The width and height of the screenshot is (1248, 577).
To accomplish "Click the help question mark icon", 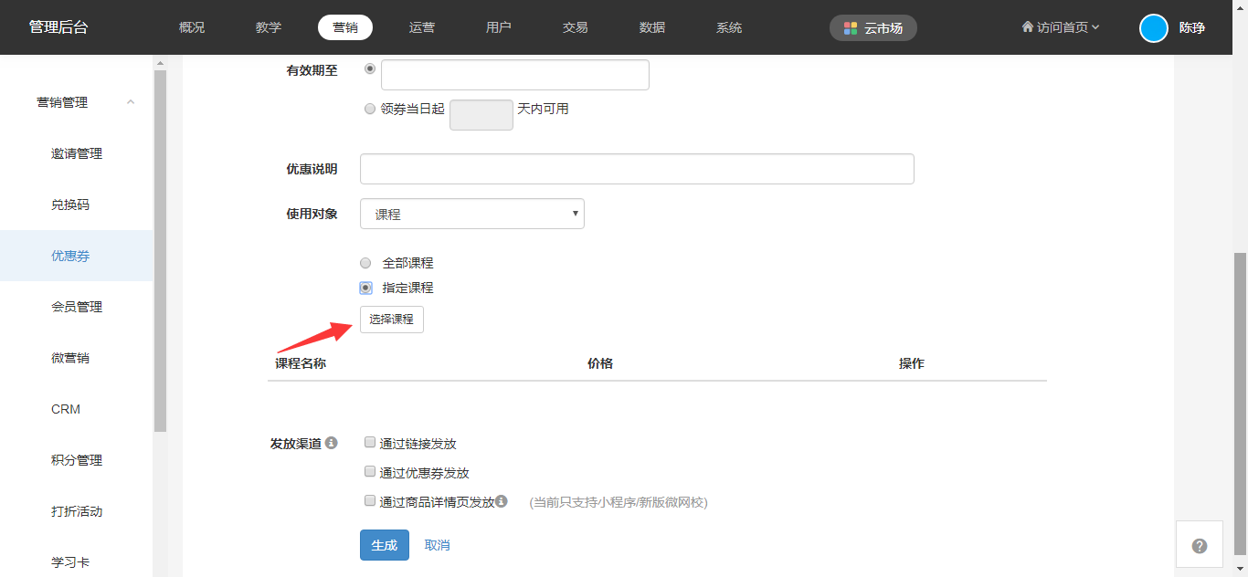I will coord(1200,546).
